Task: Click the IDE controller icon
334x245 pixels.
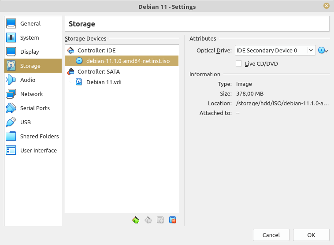Action: (71, 50)
